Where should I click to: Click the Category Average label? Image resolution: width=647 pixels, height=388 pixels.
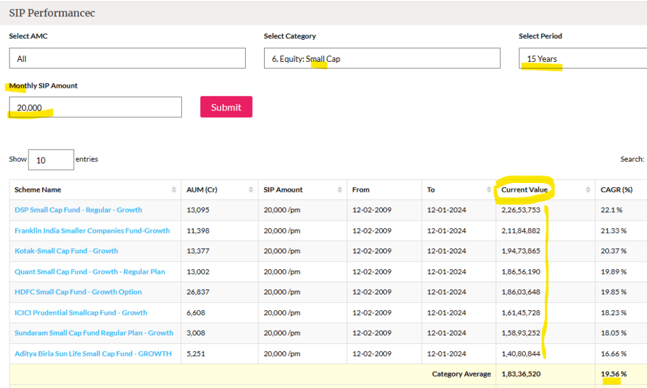coord(461,374)
